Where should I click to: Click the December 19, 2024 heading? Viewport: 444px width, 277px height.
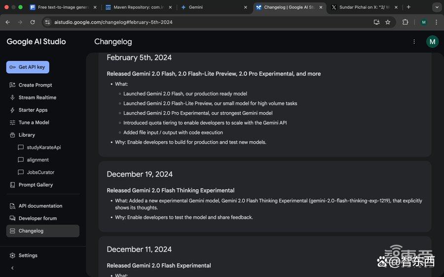click(x=140, y=174)
